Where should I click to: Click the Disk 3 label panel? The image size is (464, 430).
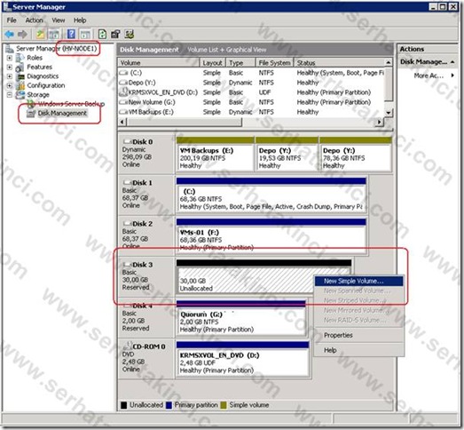pyautogui.click(x=146, y=276)
